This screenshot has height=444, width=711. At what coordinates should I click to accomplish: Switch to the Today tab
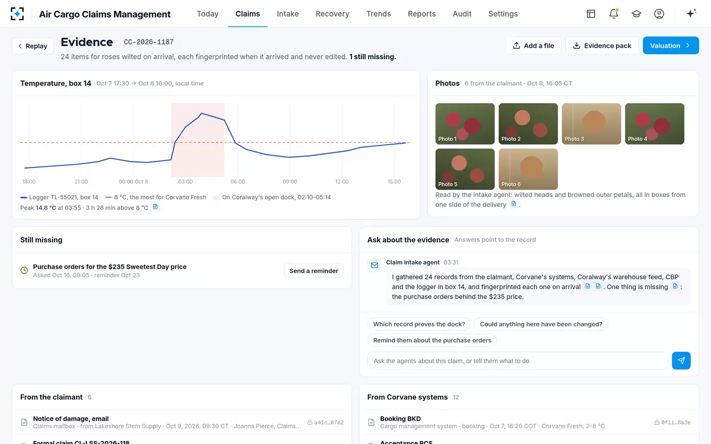point(207,14)
